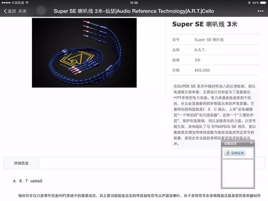The height and width of the screenshot is (201, 268).
Task: Tap the signal strength dots
Action: pos(6,3)
